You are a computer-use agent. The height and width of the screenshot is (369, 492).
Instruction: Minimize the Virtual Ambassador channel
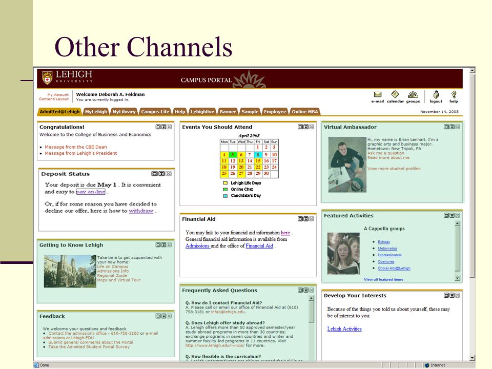pos(452,127)
